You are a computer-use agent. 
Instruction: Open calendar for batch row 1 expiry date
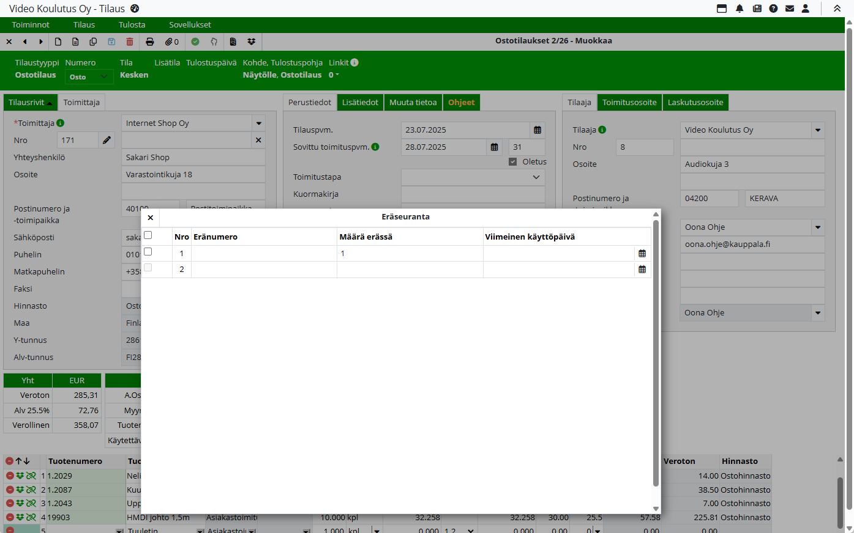tap(642, 254)
